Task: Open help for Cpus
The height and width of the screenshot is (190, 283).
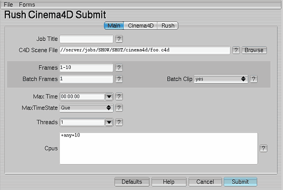Action: (263, 149)
